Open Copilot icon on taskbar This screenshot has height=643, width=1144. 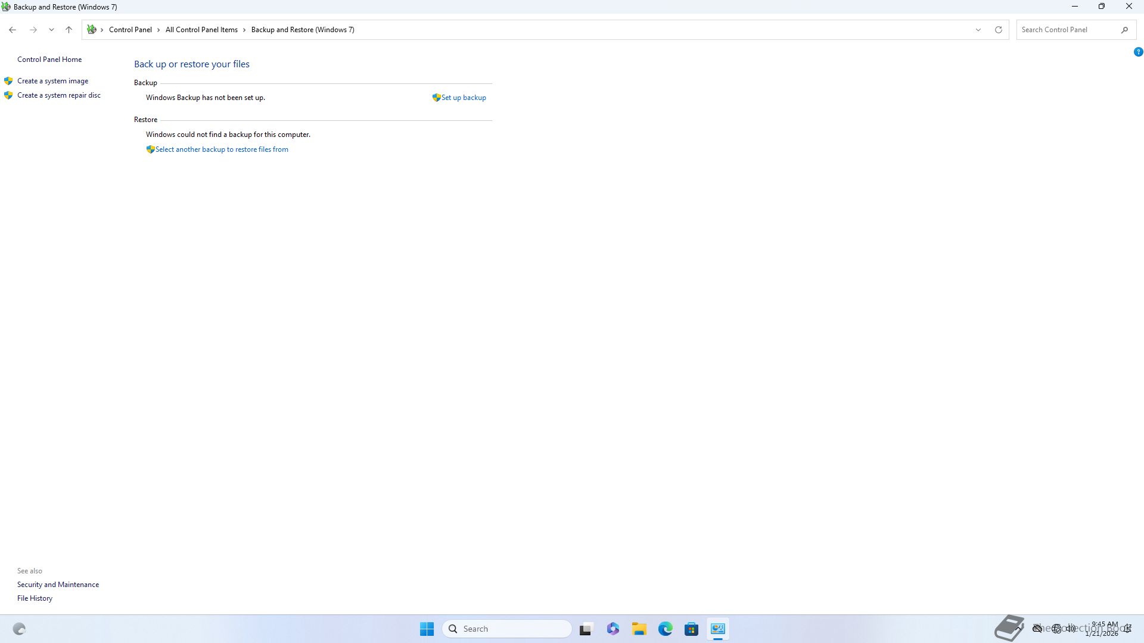613,629
